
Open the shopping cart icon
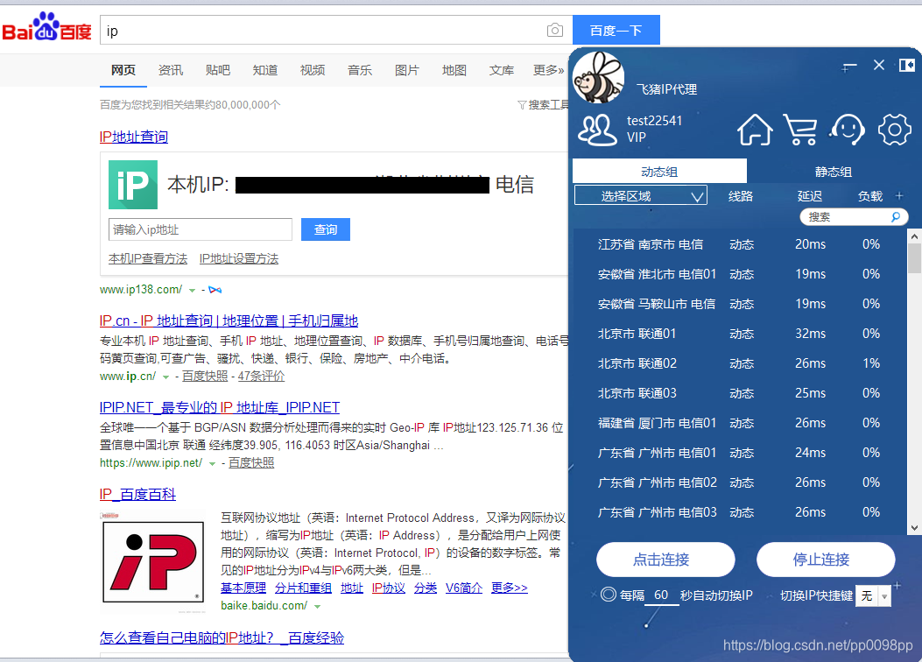[x=800, y=130]
